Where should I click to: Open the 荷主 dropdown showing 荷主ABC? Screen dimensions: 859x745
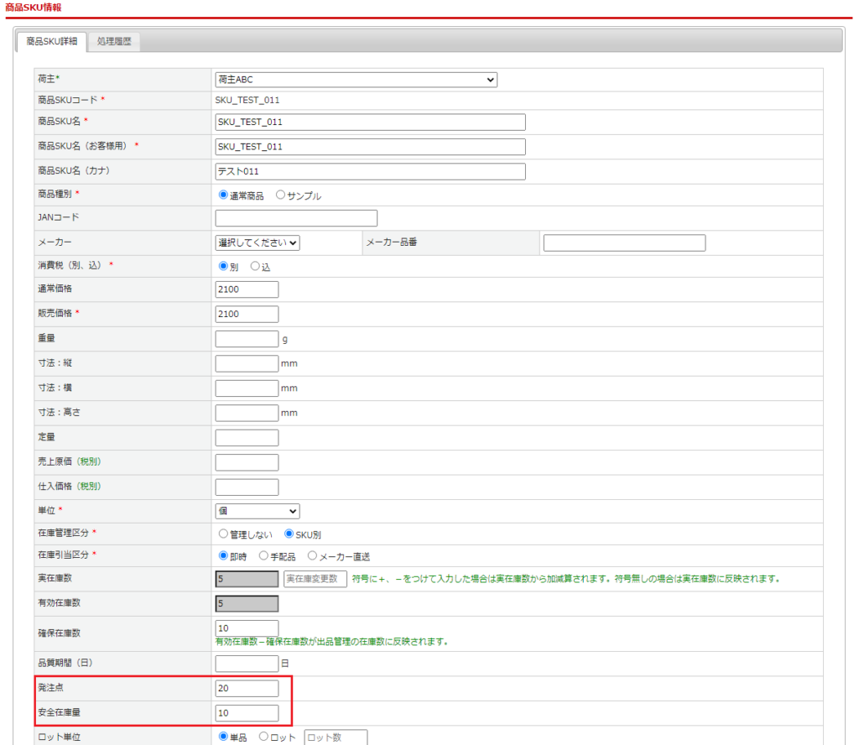click(356, 80)
